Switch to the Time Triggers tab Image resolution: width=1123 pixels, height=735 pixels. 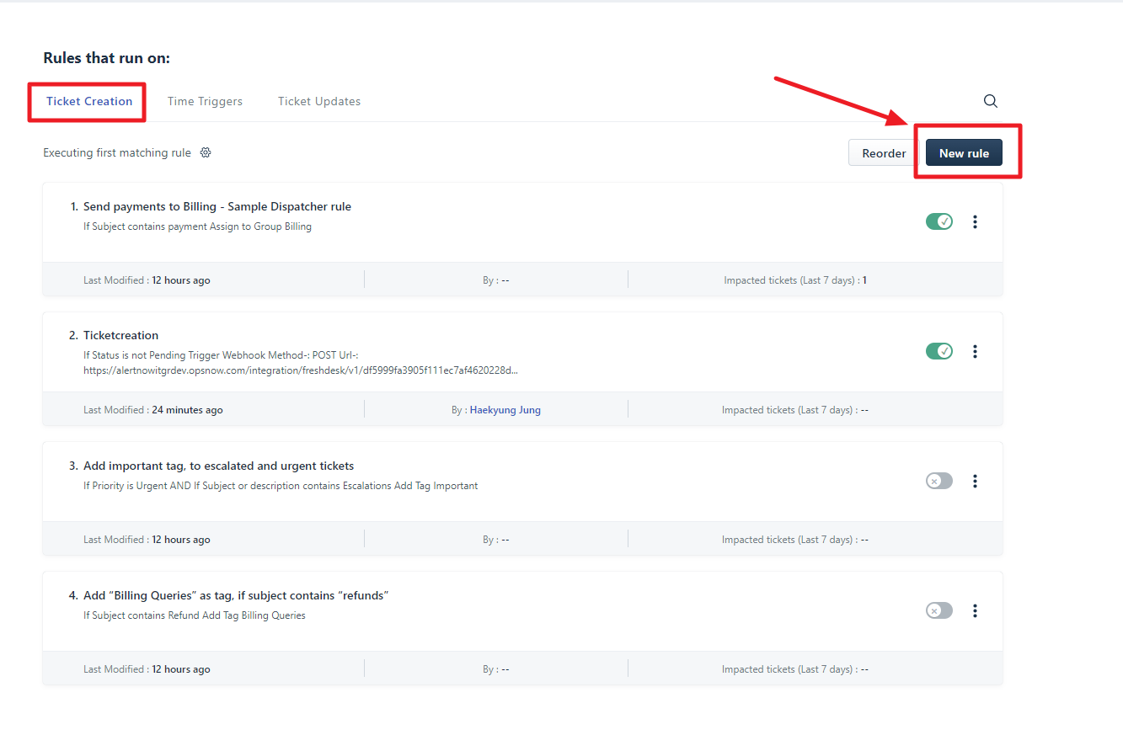(x=205, y=101)
